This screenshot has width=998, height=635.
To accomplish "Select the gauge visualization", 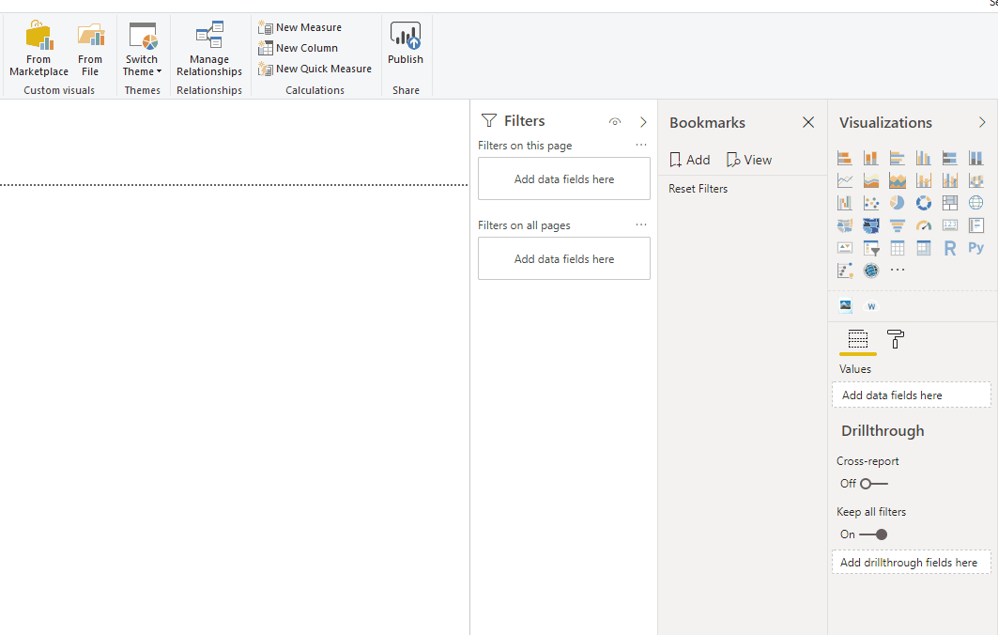I will point(923,225).
